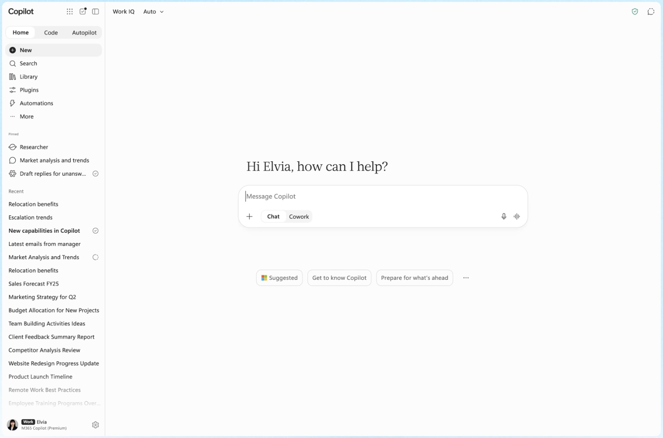Click loading spinner beside Market Analysis and Trends
Image resolution: width=663 pixels, height=438 pixels.
pos(95,257)
